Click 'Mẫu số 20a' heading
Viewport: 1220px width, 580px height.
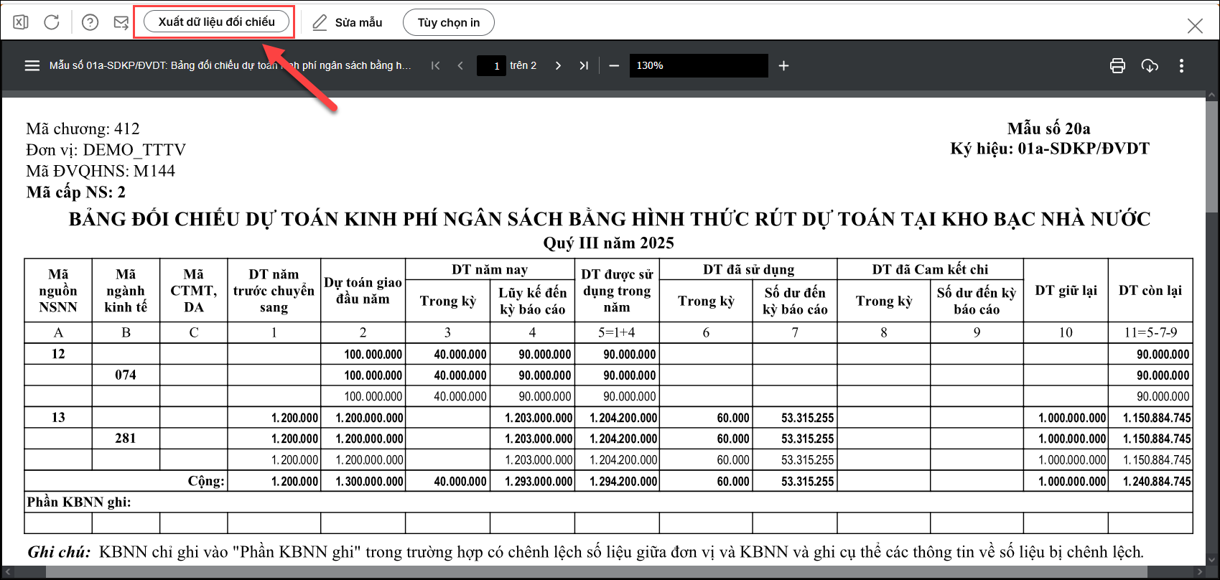(x=1048, y=128)
